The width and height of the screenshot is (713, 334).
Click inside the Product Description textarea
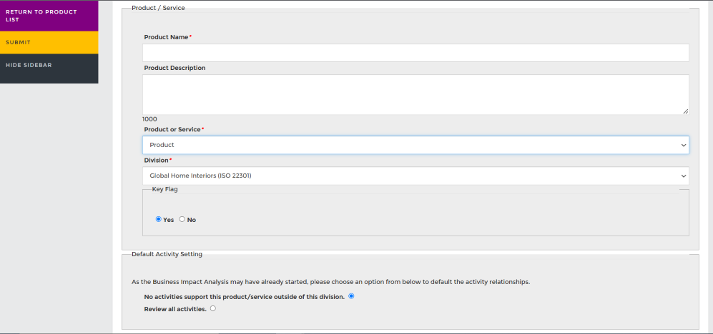tap(415, 94)
